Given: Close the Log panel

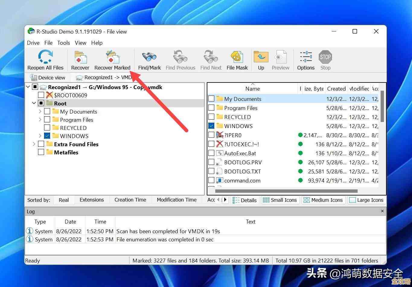Looking at the screenshot, I should point(382,211).
